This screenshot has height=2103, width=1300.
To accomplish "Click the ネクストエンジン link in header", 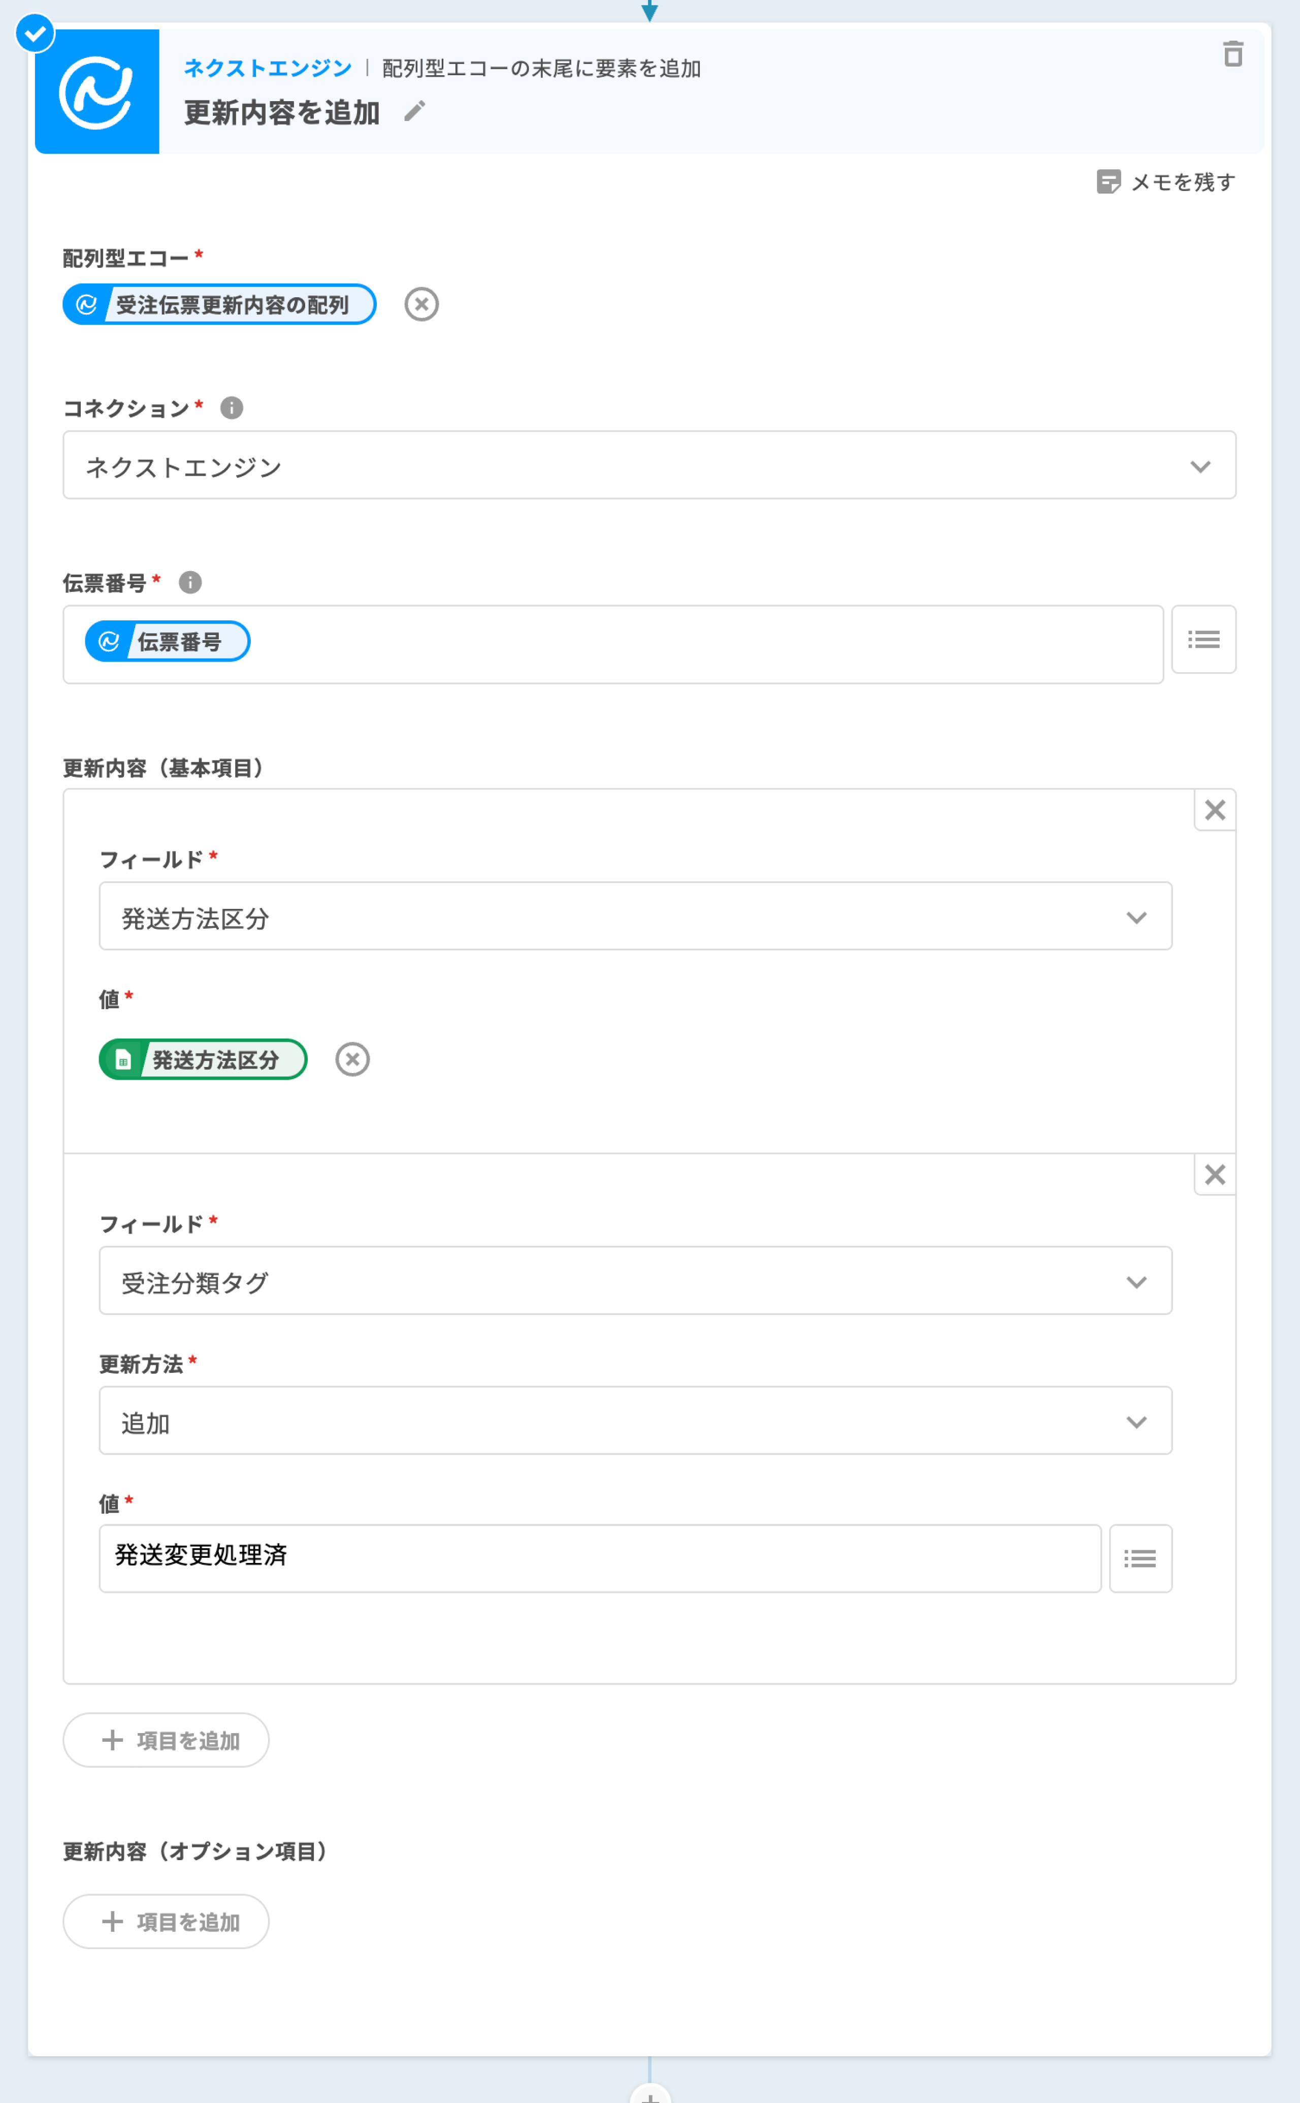I will (268, 68).
